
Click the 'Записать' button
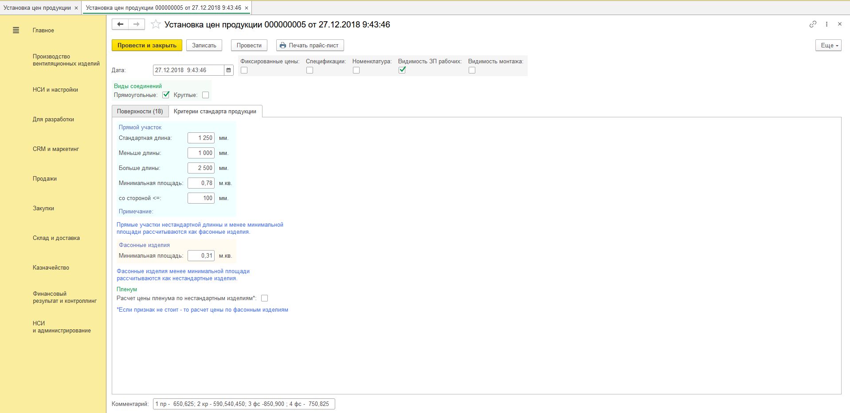pos(204,46)
